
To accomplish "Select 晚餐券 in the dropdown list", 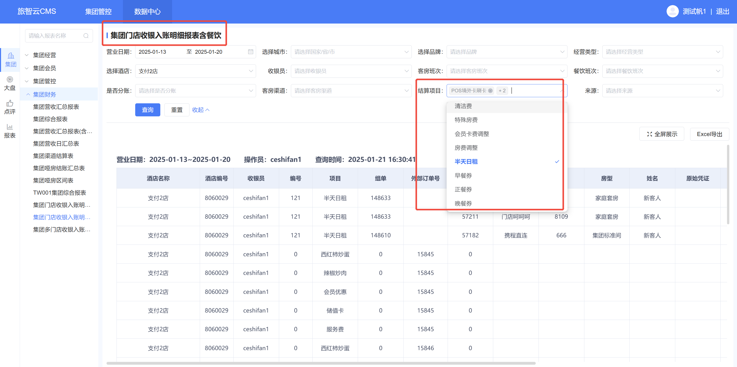I will pyautogui.click(x=507, y=203).
